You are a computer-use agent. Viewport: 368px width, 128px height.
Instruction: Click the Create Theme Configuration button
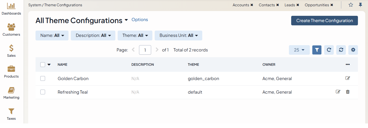[x=324, y=21]
